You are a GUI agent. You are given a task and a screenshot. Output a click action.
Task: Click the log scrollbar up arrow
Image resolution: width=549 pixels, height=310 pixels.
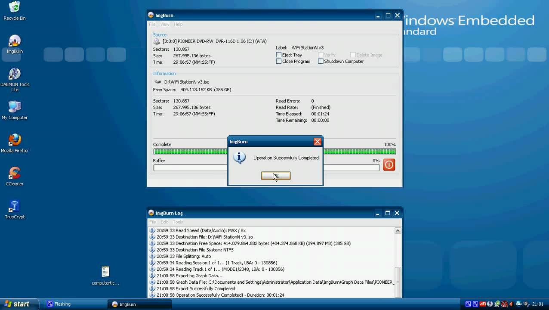[x=398, y=231]
